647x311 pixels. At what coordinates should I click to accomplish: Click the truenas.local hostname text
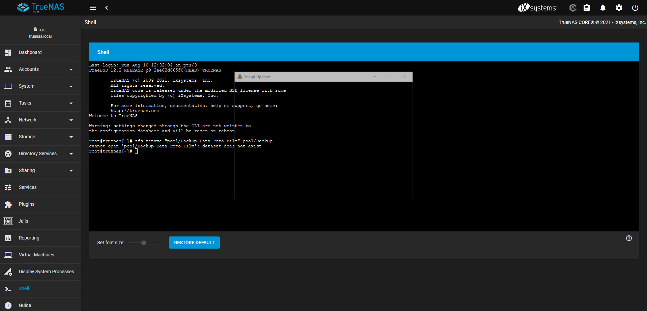point(40,36)
